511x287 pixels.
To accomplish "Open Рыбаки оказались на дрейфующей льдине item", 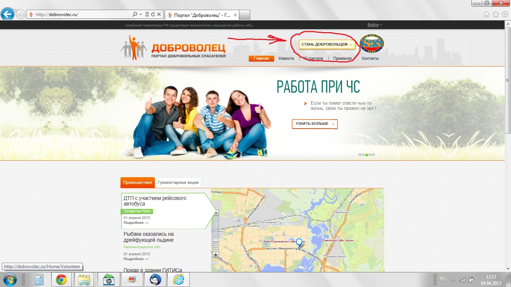I will [x=149, y=237].
